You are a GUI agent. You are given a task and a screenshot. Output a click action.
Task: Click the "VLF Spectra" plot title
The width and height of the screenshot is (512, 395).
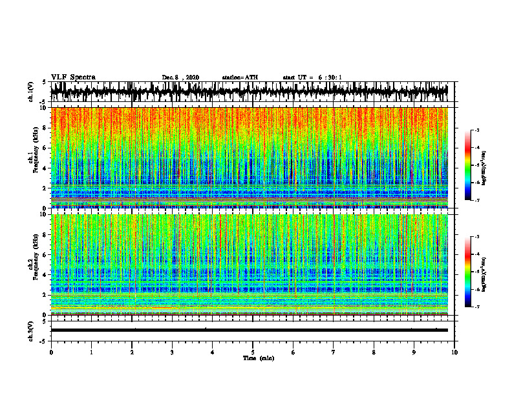[73, 77]
